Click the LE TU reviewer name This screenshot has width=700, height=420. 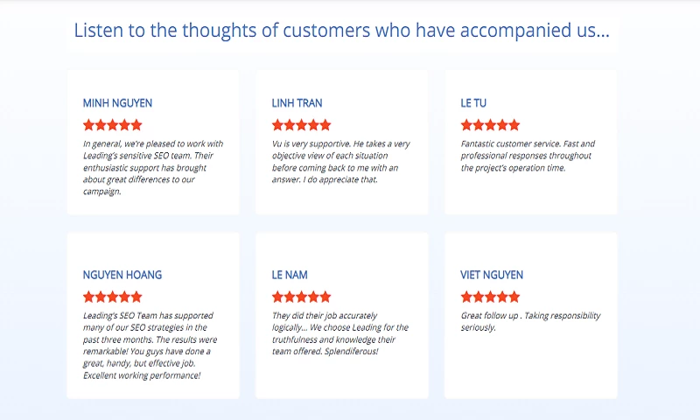click(473, 103)
